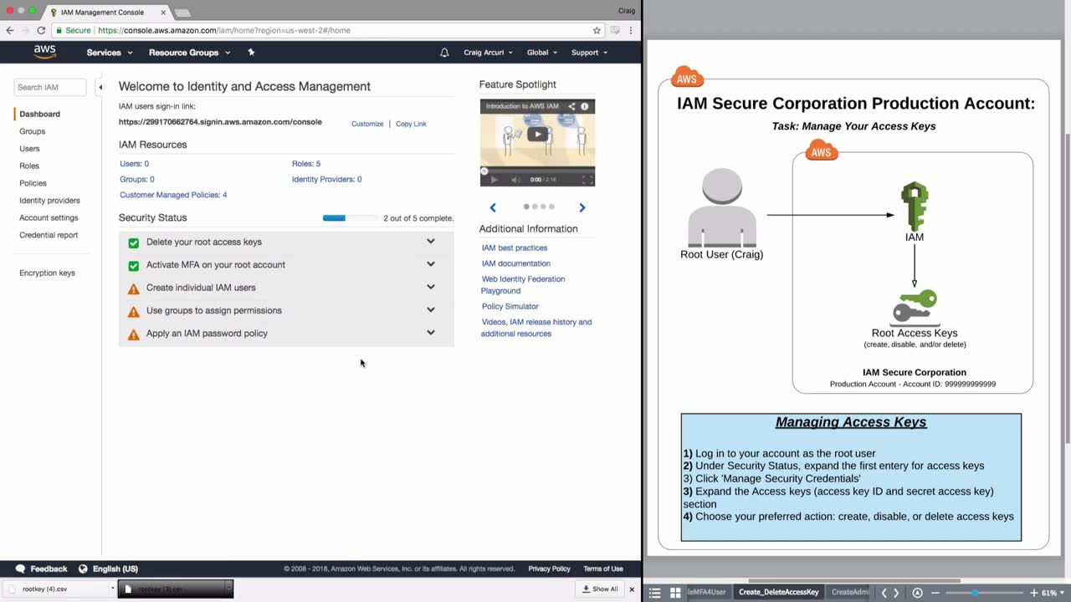Open Groups in the IAM sidebar

(x=33, y=131)
